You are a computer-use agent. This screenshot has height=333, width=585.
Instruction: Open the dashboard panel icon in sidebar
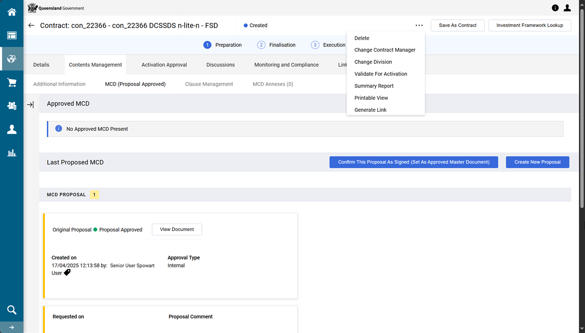click(x=11, y=36)
